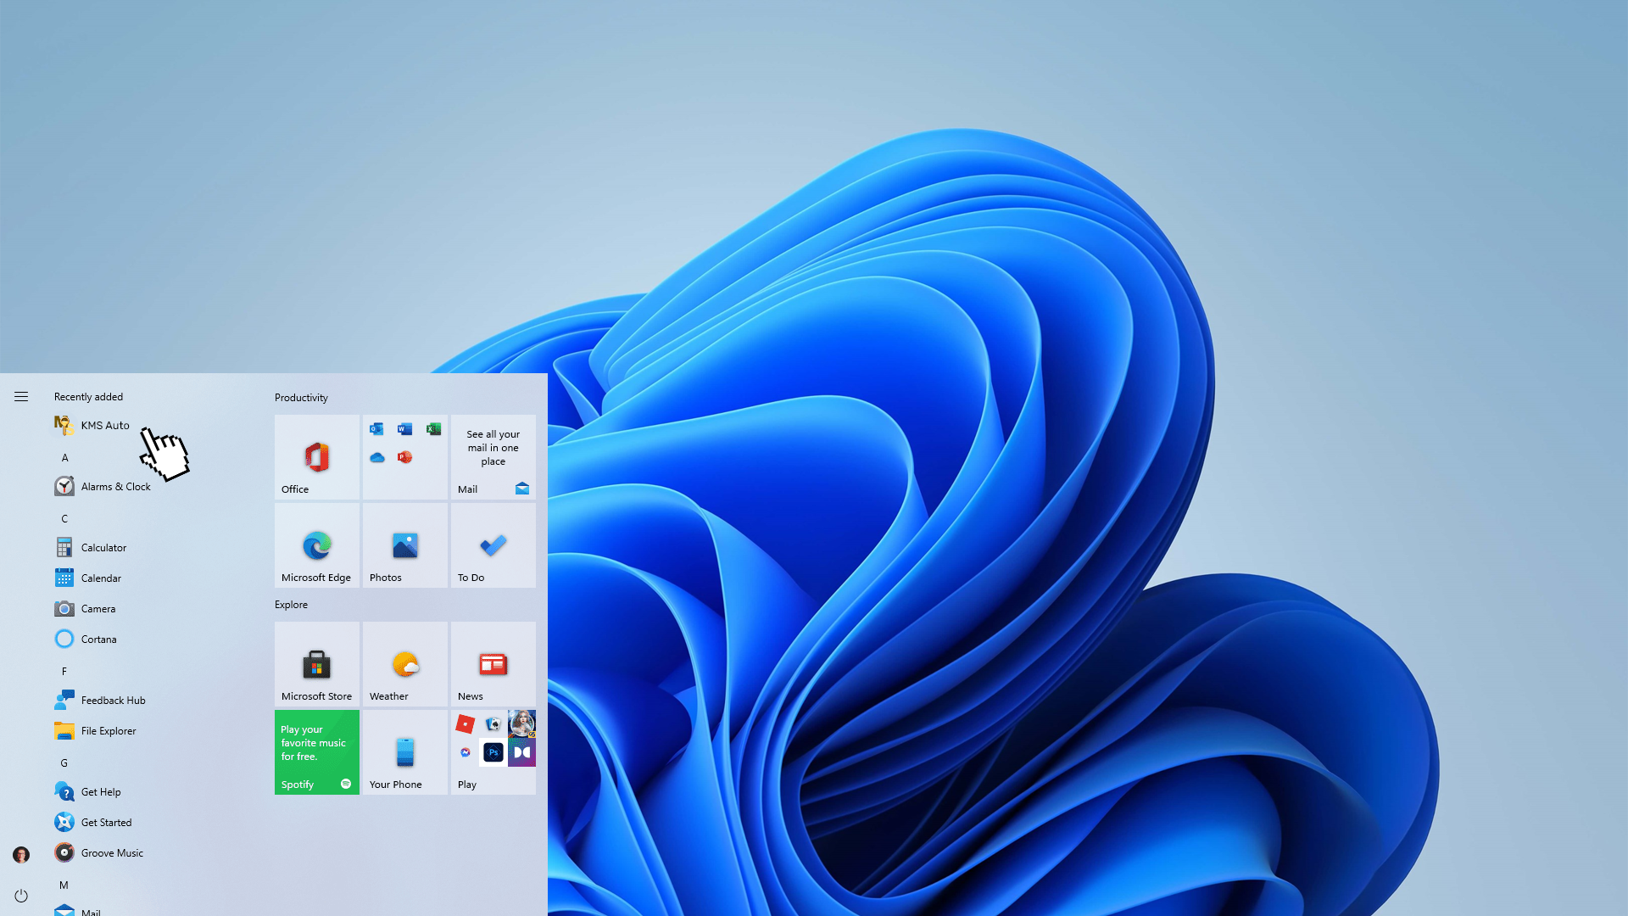Open the Mail live tile
Image resolution: width=1628 pixels, height=916 pixels.
pyautogui.click(x=493, y=457)
